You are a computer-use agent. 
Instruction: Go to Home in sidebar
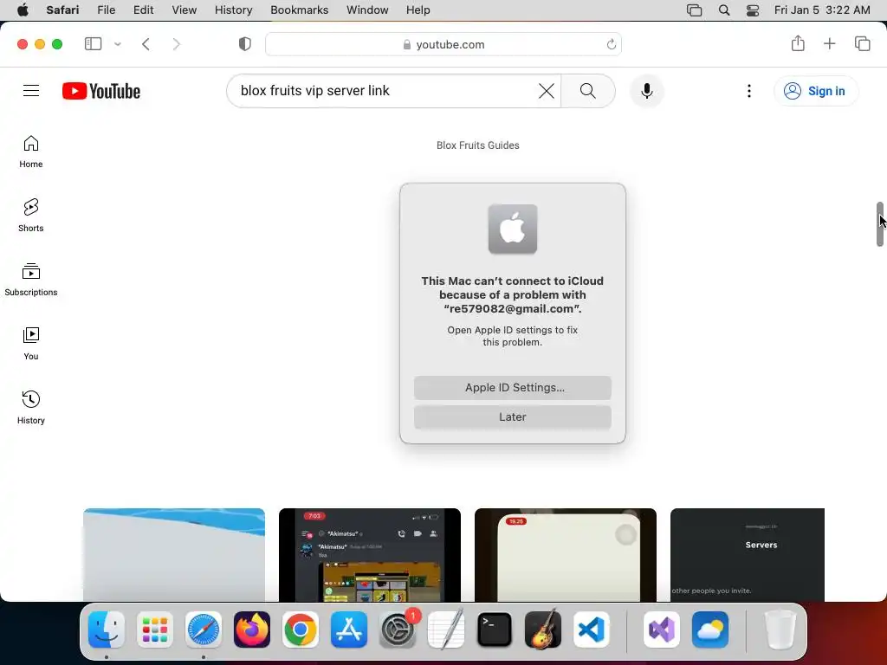31,152
